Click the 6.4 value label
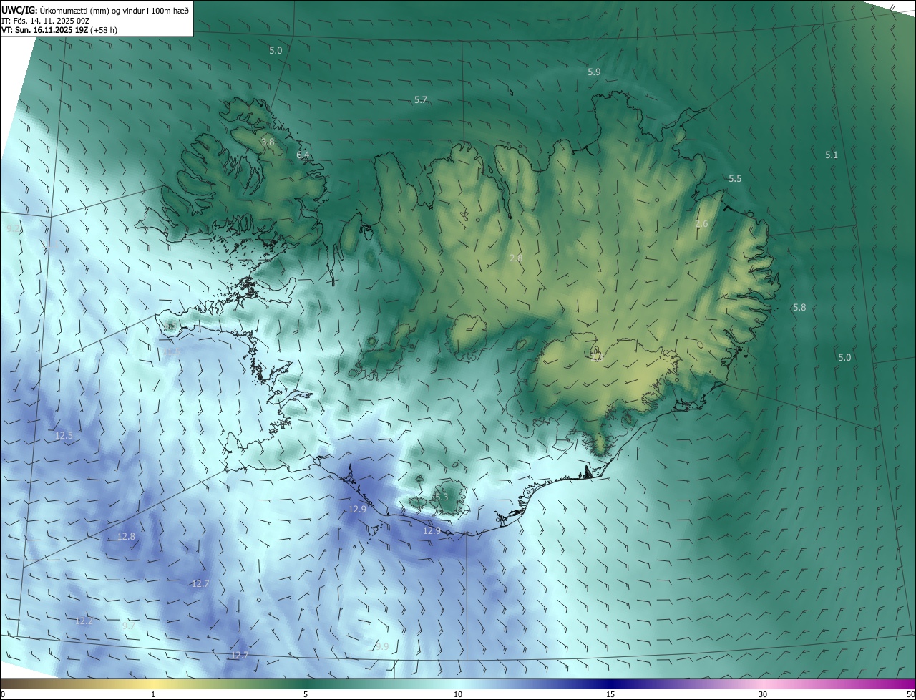The image size is (916, 700). (303, 155)
